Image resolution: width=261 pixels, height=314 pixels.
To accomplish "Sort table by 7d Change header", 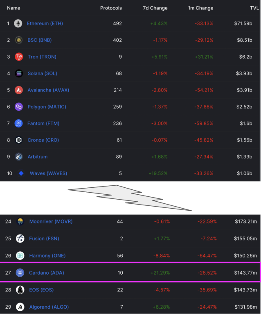I will tap(155, 8).
